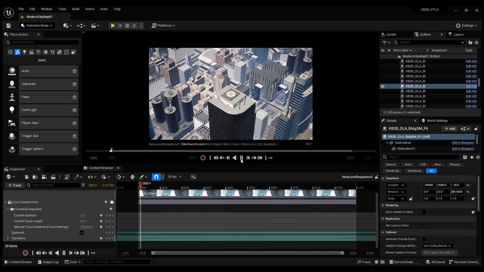484x272 pixels.
Task: Open the Sequencer curve editor icon
Action: coord(193,177)
